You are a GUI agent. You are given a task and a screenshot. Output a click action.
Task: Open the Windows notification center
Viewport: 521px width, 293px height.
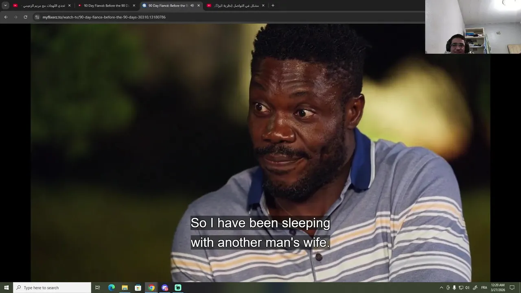512,288
